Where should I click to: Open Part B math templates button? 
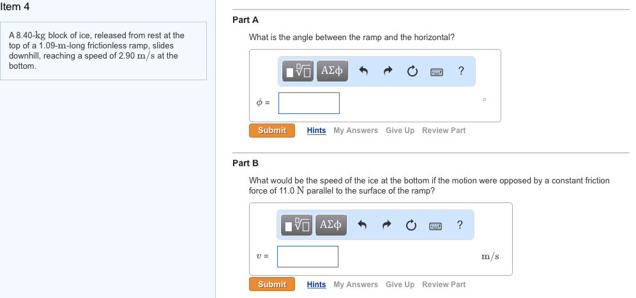[298, 225]
